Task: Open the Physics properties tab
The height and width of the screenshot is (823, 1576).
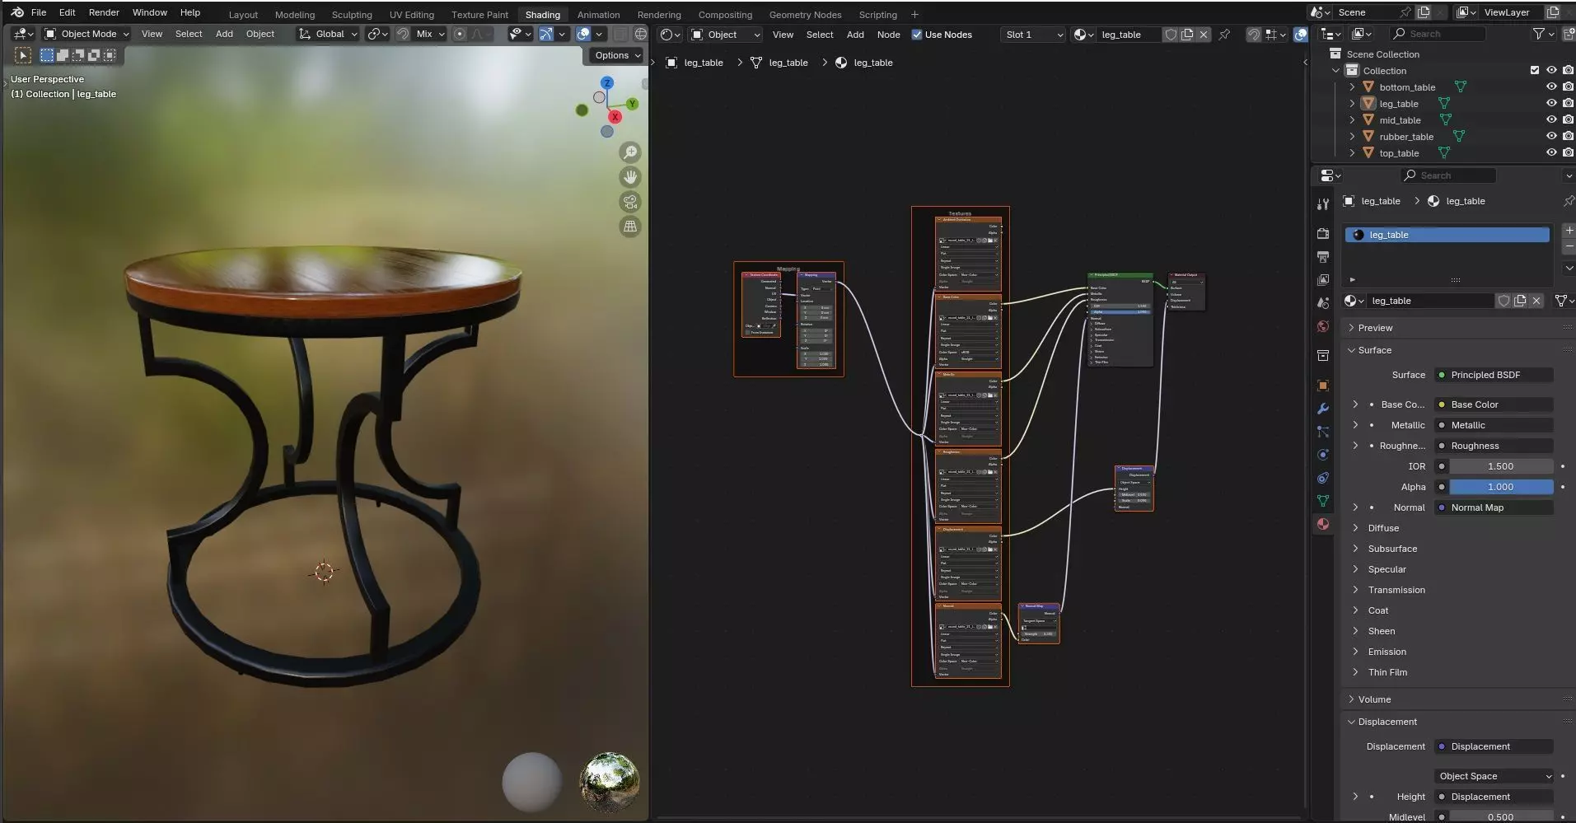Action: 1323,455
